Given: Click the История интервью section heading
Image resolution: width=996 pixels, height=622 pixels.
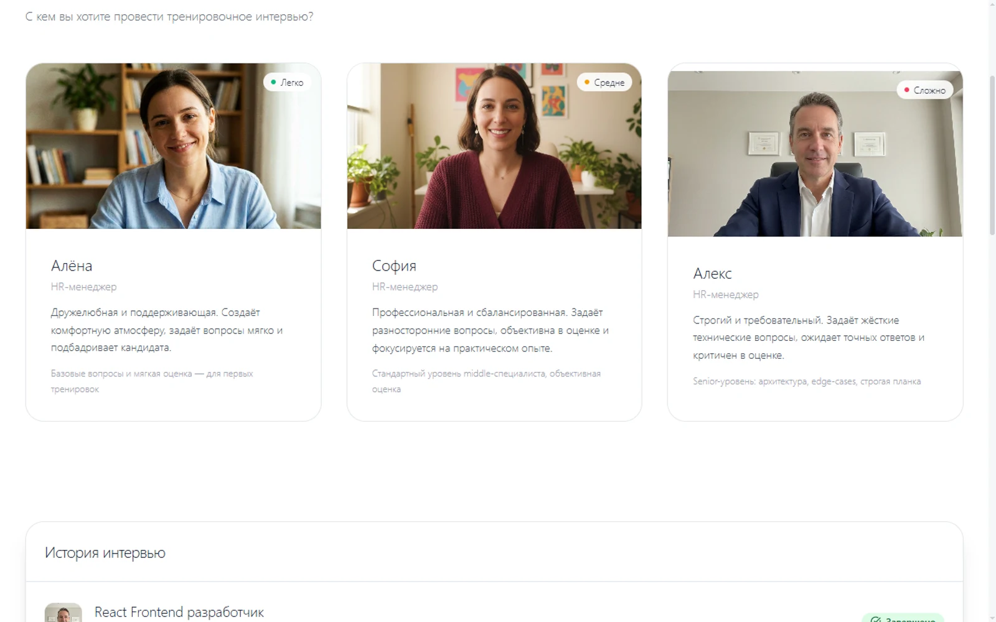Looking at the screenshot, I should pos(105,552).
